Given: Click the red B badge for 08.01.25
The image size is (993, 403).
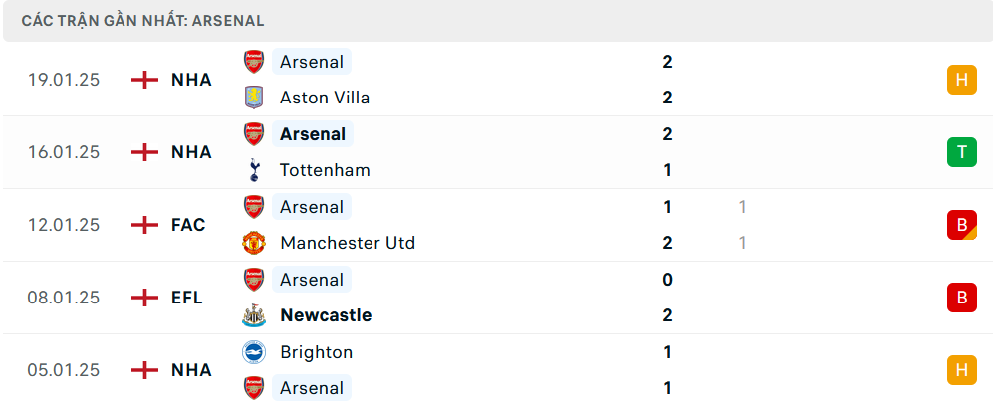Looking at the screenshot, I should point(961,298).
